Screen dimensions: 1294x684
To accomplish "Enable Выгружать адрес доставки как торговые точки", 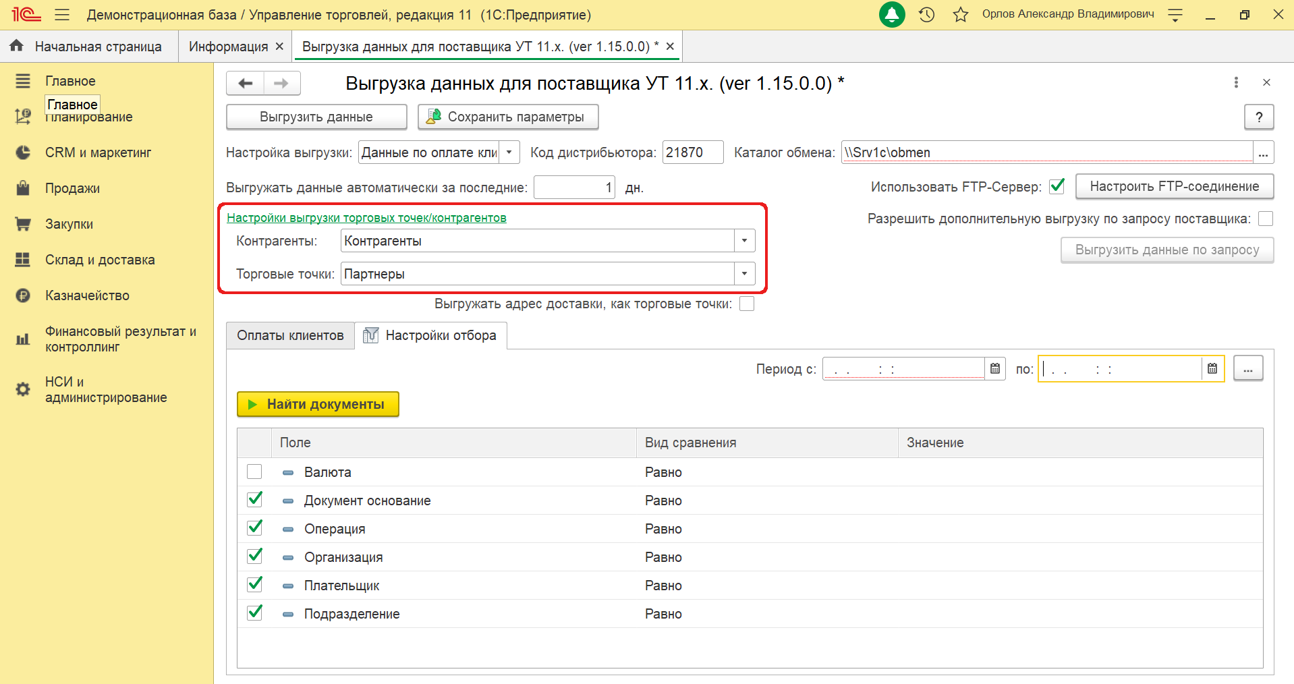I will 747,304.
